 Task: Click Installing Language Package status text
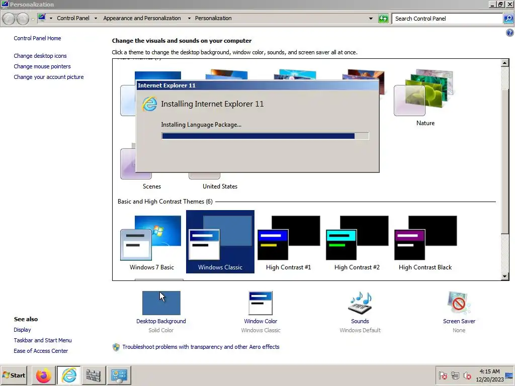point(201,125)
